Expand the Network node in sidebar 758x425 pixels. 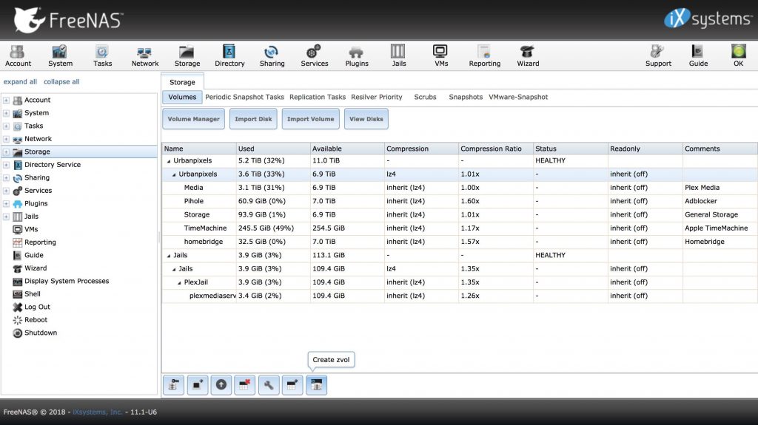[6, 139]
